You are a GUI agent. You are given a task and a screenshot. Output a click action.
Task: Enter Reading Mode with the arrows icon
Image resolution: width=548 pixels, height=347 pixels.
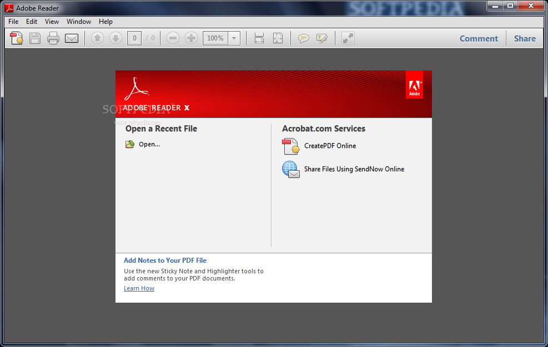(348, 38)
